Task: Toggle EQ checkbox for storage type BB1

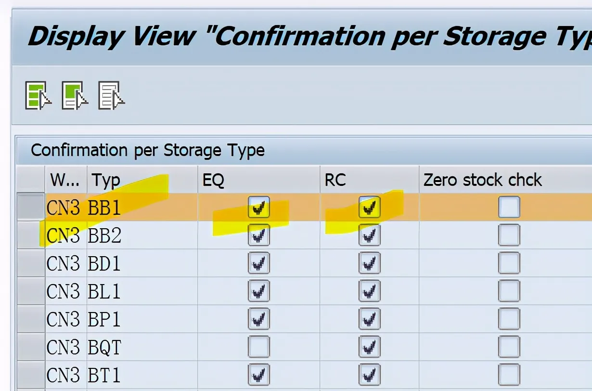Action: tap(259, 208)
